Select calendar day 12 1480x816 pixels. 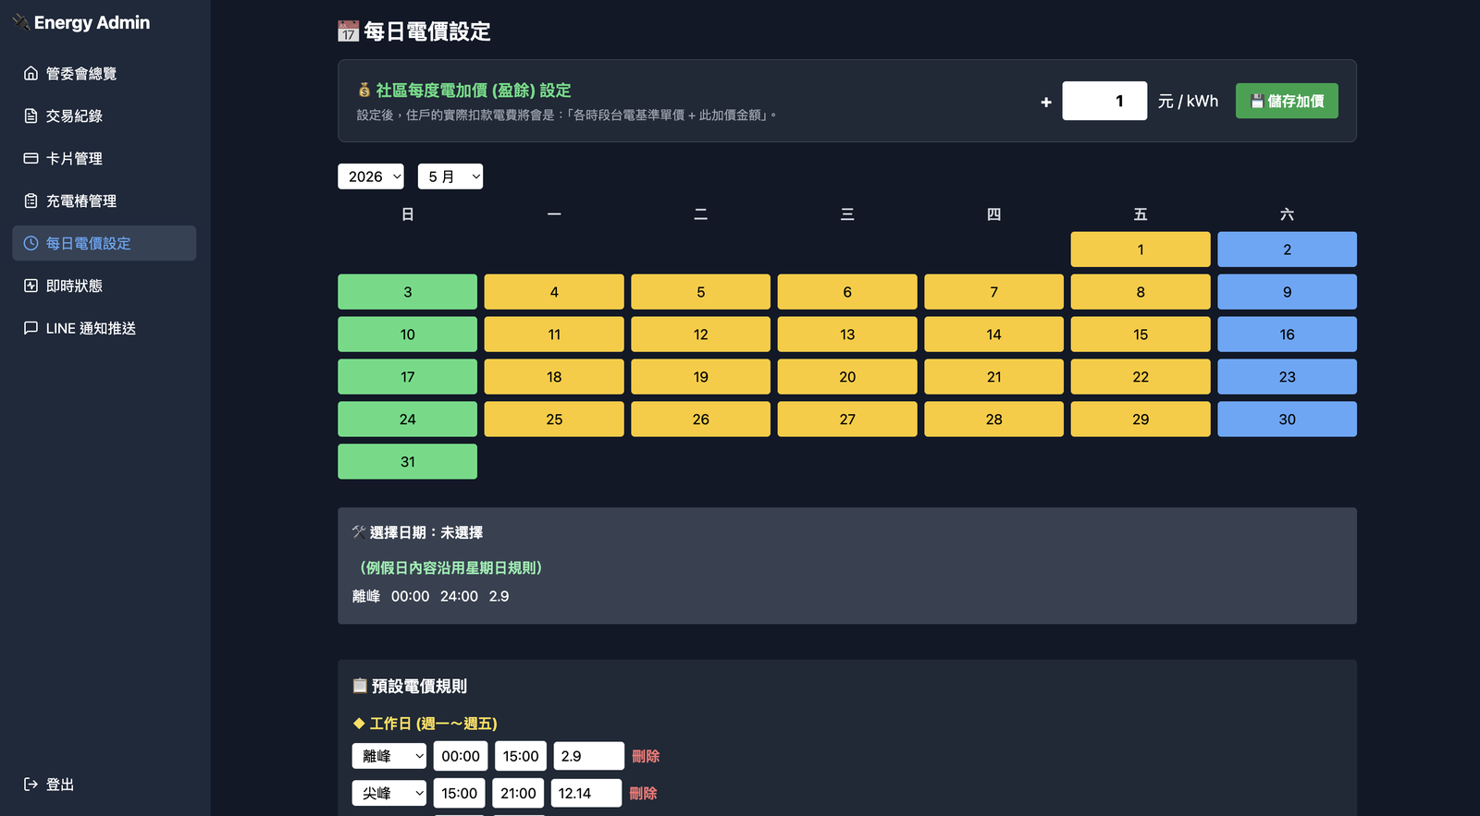coord(700,335)
